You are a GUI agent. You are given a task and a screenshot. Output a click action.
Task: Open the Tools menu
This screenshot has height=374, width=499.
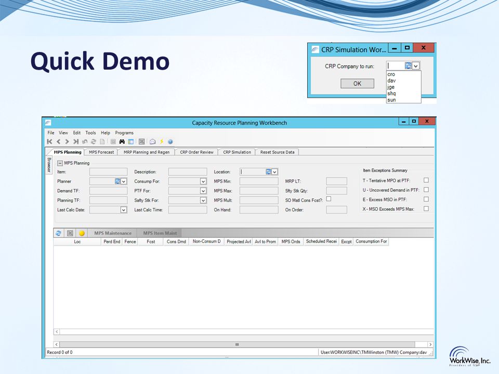(x=90, y=132)
